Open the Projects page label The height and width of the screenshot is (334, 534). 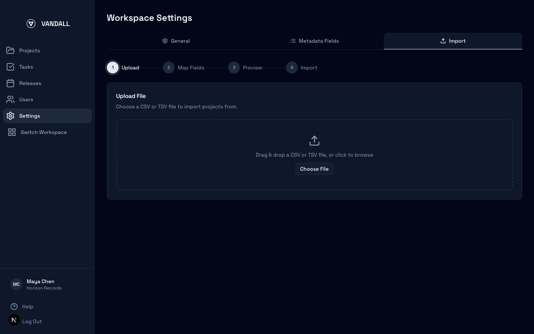pyautogui.click(x=30, y=50)
